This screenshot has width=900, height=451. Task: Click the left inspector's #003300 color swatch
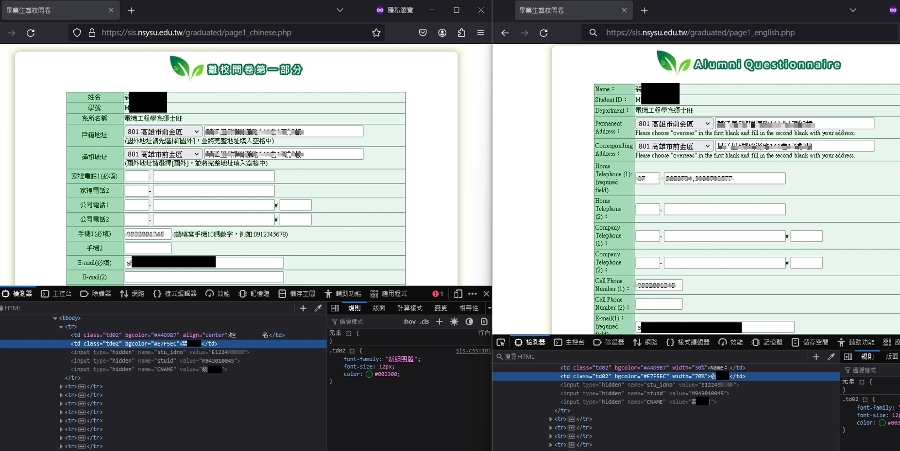(x=369, y=374)
